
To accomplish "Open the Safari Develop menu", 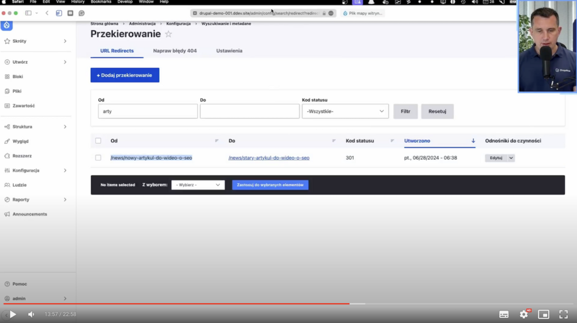I will [x=125, y=2].
